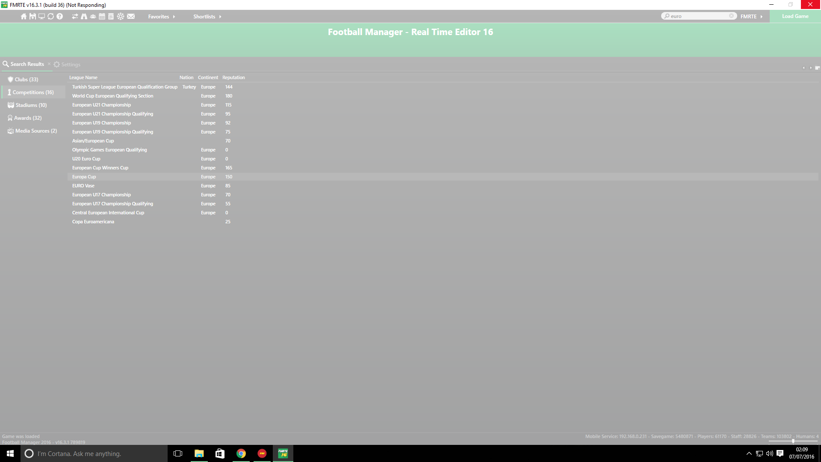The width and height of the screenshot is (821, 462).
Task: Select Clubs (33) results category
Action: (x=26, y=80)
